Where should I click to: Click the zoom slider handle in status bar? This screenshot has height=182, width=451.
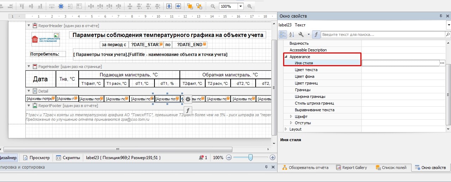click(250, 158)
